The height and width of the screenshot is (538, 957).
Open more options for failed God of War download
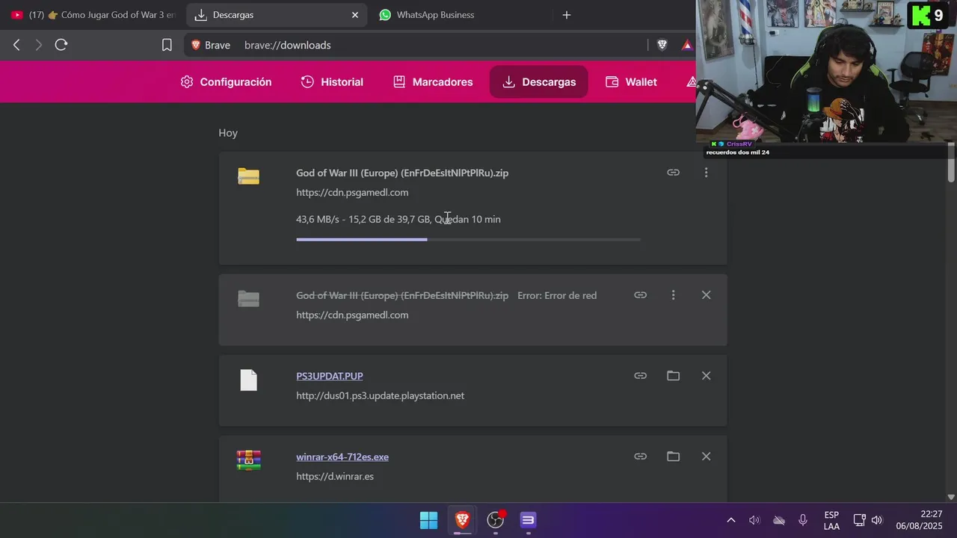(x=673, y=295)
